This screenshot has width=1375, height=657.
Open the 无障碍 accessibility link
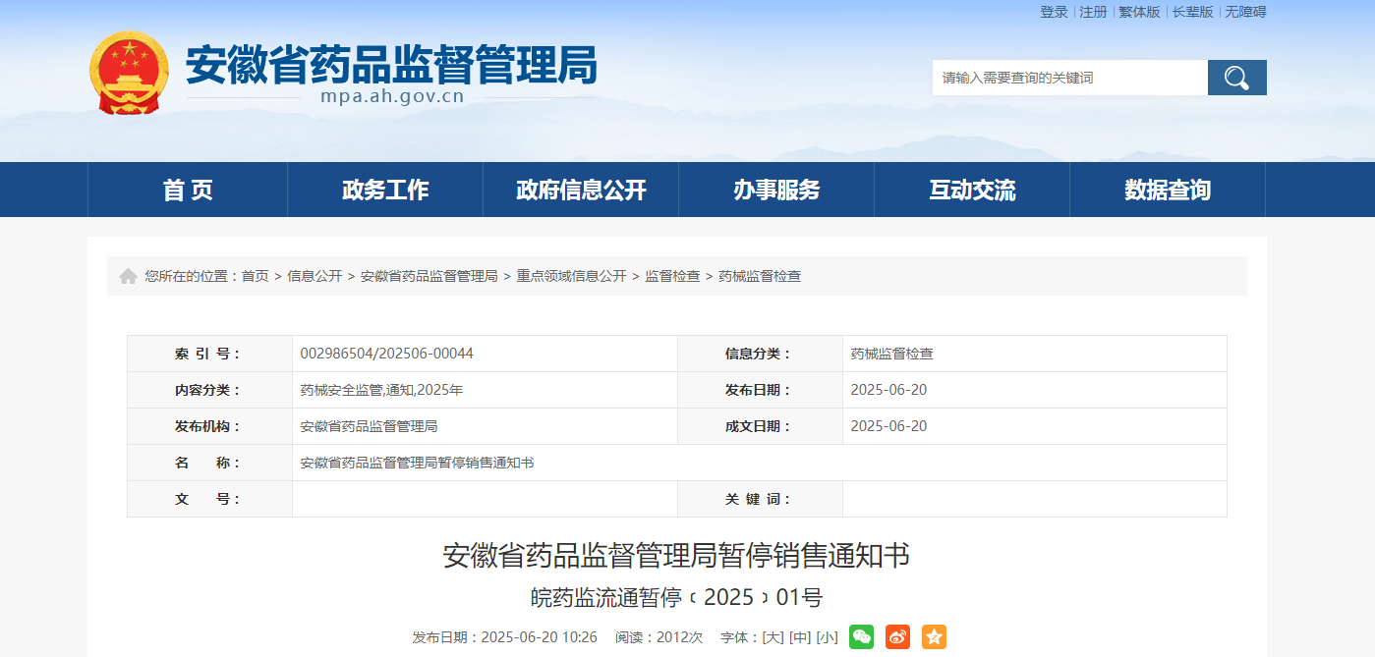click(1245, 12)
